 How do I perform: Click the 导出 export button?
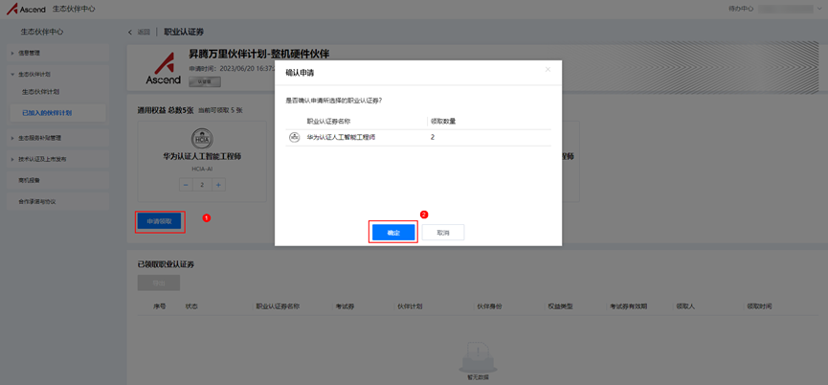pyautogui.click(x=158, y=283)
